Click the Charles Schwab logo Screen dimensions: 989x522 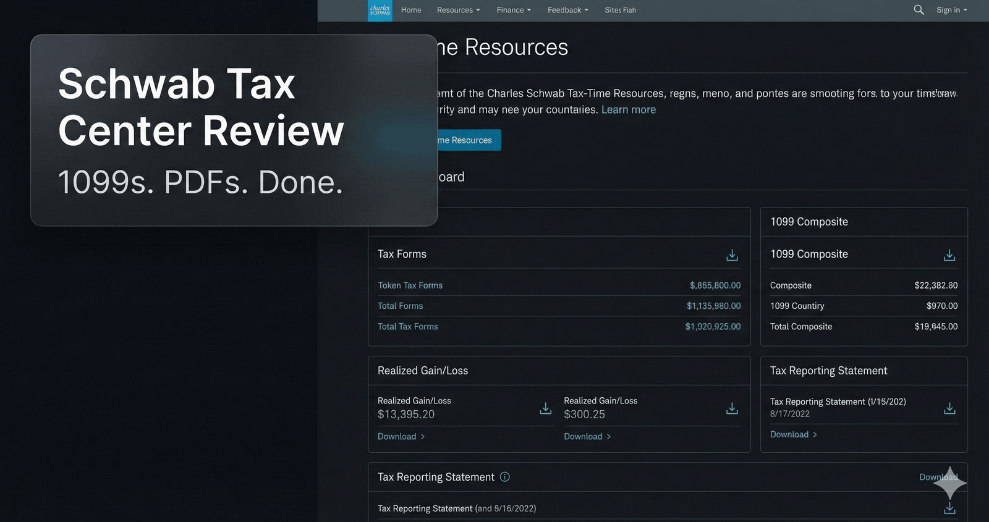click(x=380, y=11)
